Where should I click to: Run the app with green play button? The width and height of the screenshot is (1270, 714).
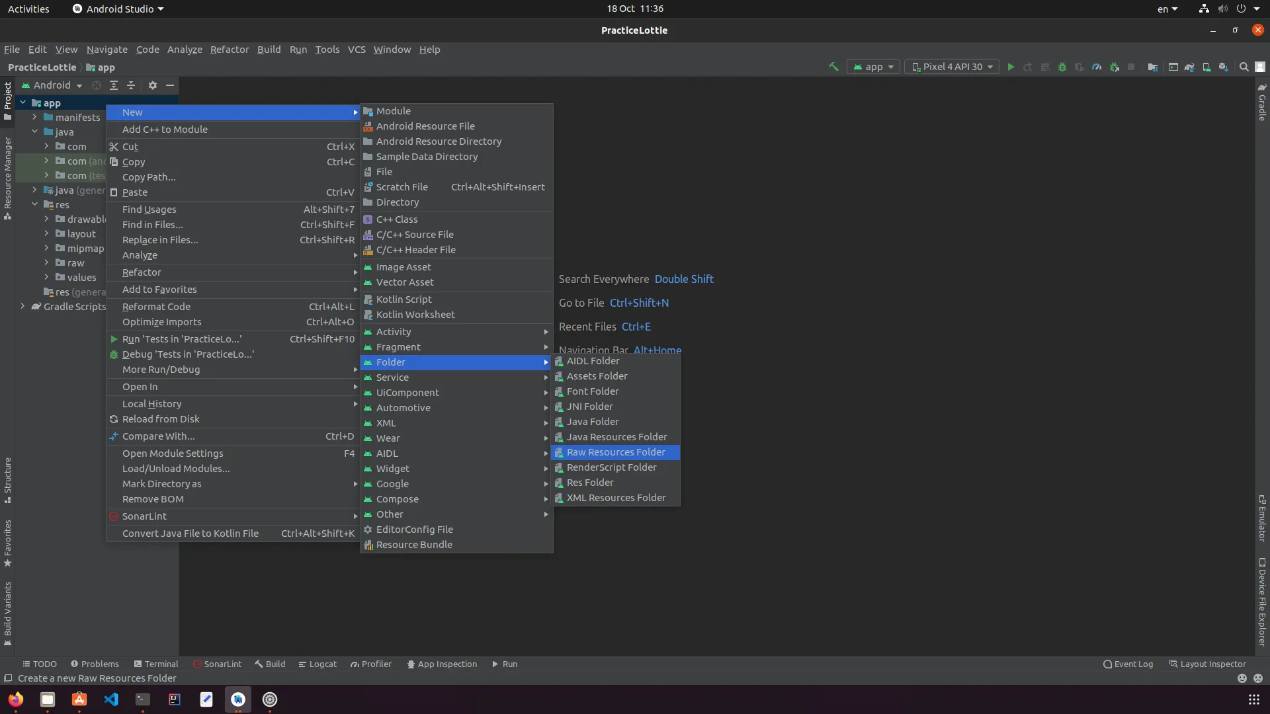[1011, 67]
